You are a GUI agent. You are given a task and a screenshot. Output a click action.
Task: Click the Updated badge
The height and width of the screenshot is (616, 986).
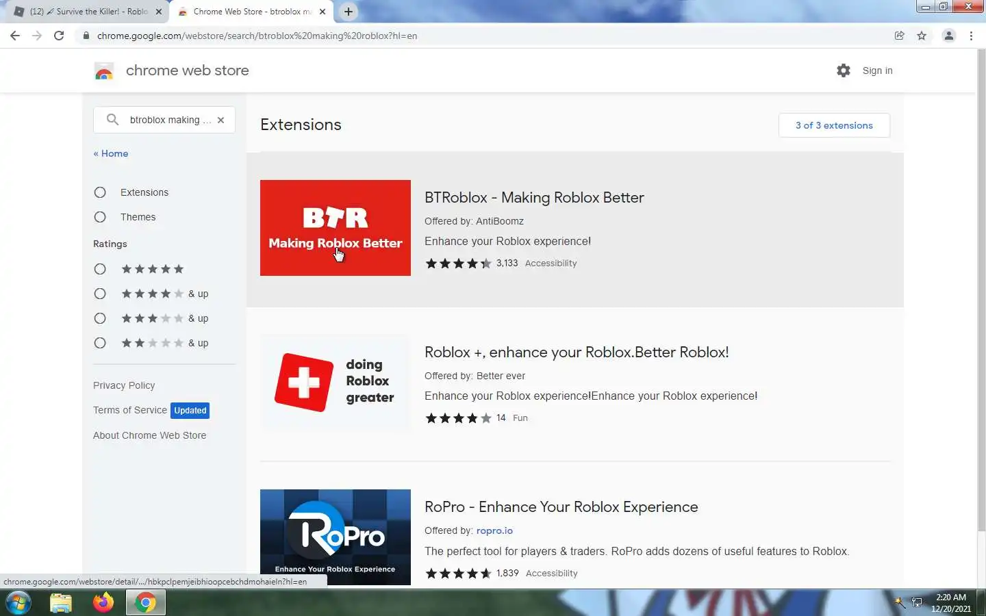coord(190,411)
